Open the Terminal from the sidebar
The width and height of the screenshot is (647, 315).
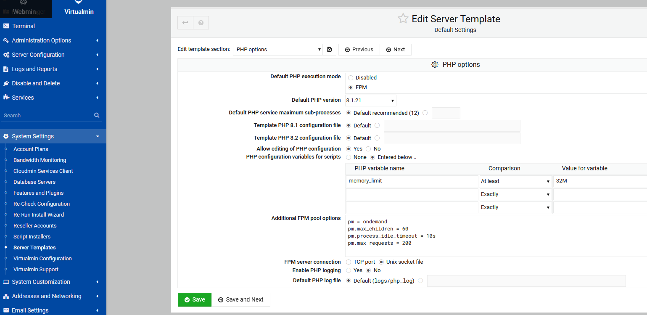pyautogui.click(x=26, y=26)
